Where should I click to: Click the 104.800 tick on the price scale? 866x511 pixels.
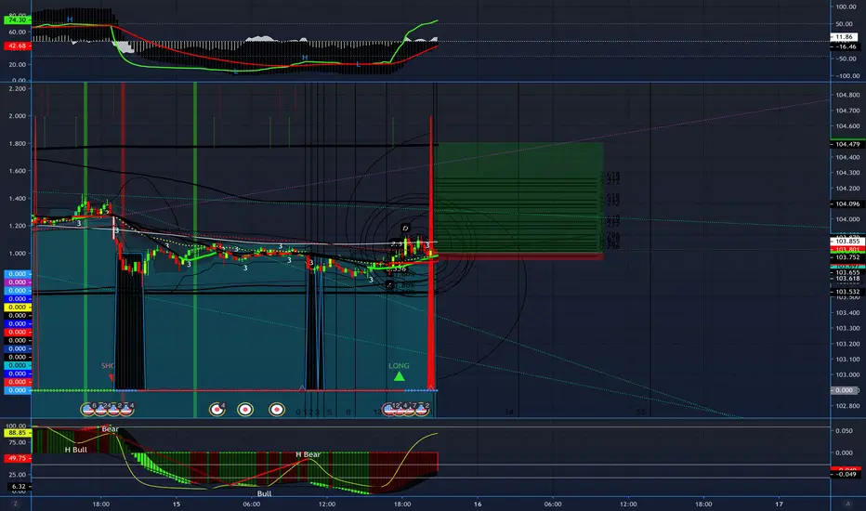click(x=847, y=95)
